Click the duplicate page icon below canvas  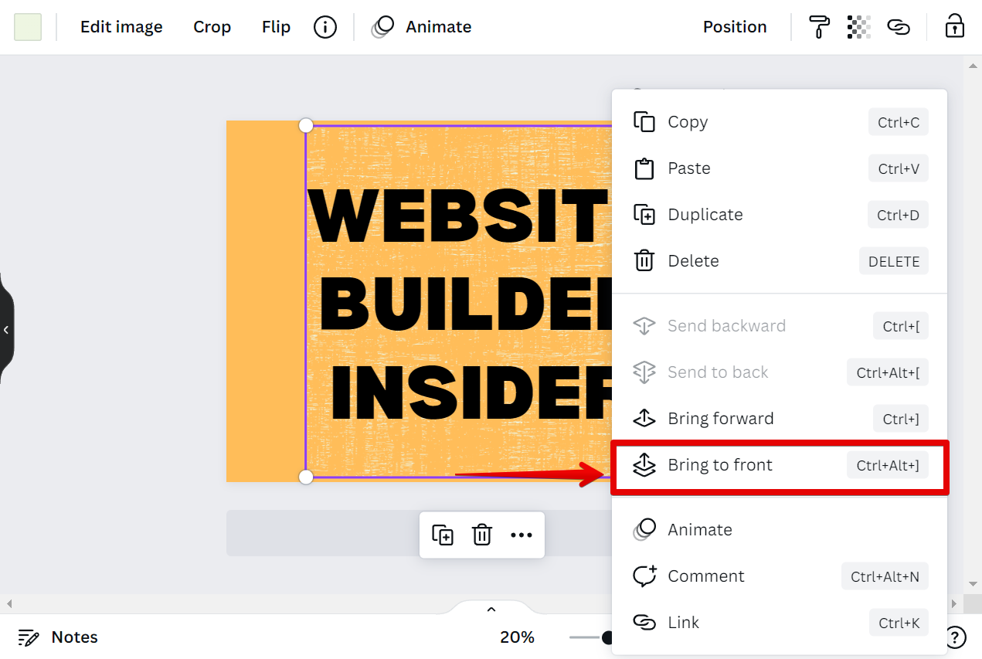point(443,535)
